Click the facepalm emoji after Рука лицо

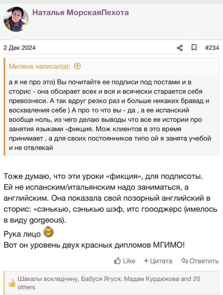(x=48, y=232)
